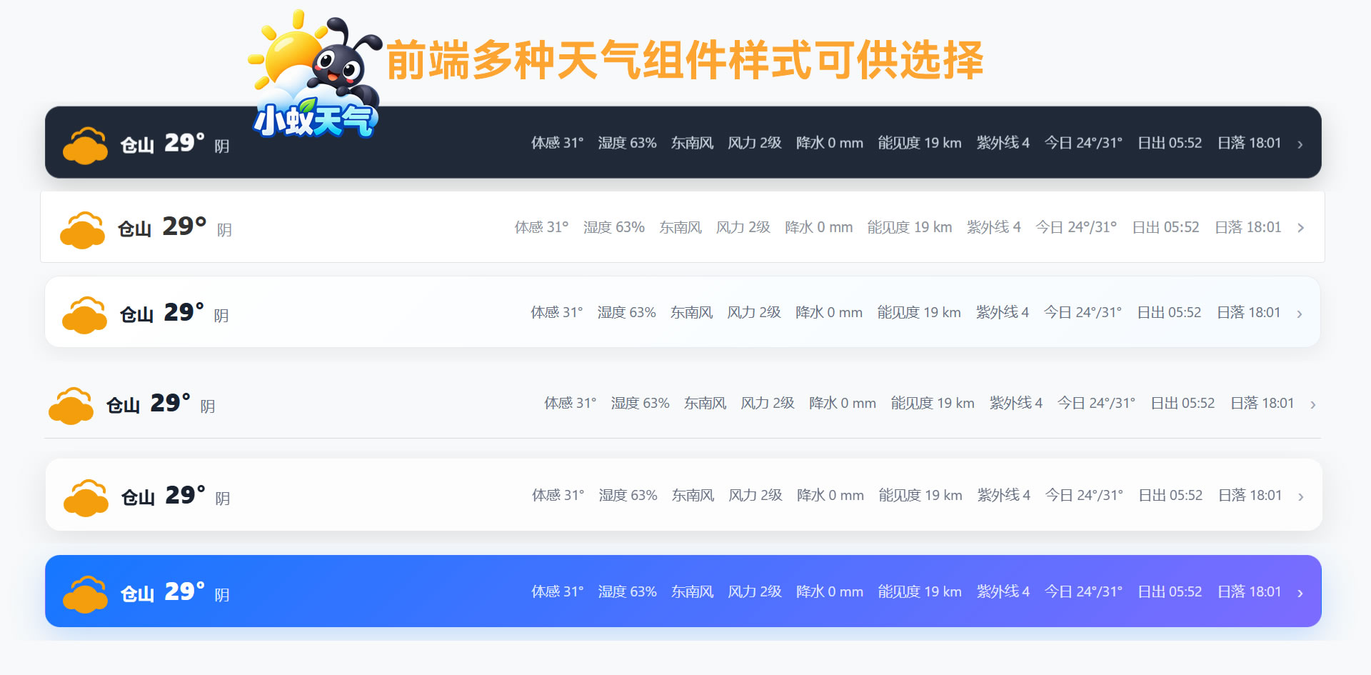The height and width of the screenshot is (675, 1371).
Task: Click 降水 0 mm in the dark navy bar
Action: coord(830,143)
